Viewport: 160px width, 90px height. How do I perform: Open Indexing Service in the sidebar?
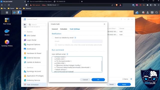33,80
